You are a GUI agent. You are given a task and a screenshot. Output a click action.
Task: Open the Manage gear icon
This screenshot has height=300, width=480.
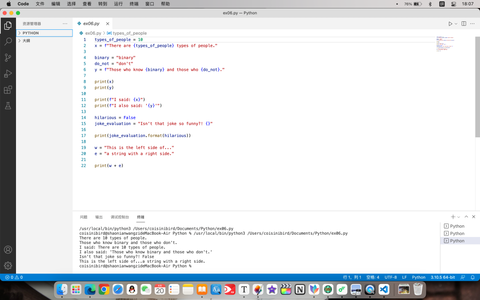(8, 265)
